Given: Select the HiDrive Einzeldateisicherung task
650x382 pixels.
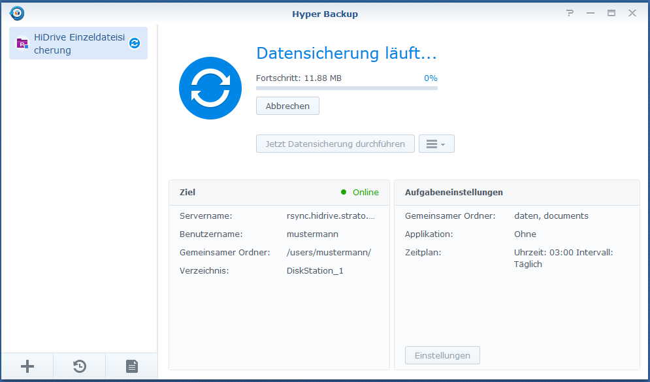Looking at the screenshot, I should point(78,43).
